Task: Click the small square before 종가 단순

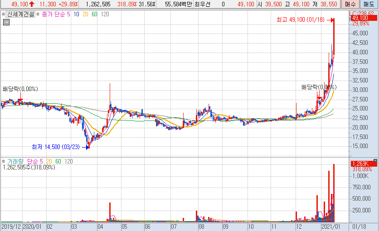Action: tap(38, 14)
